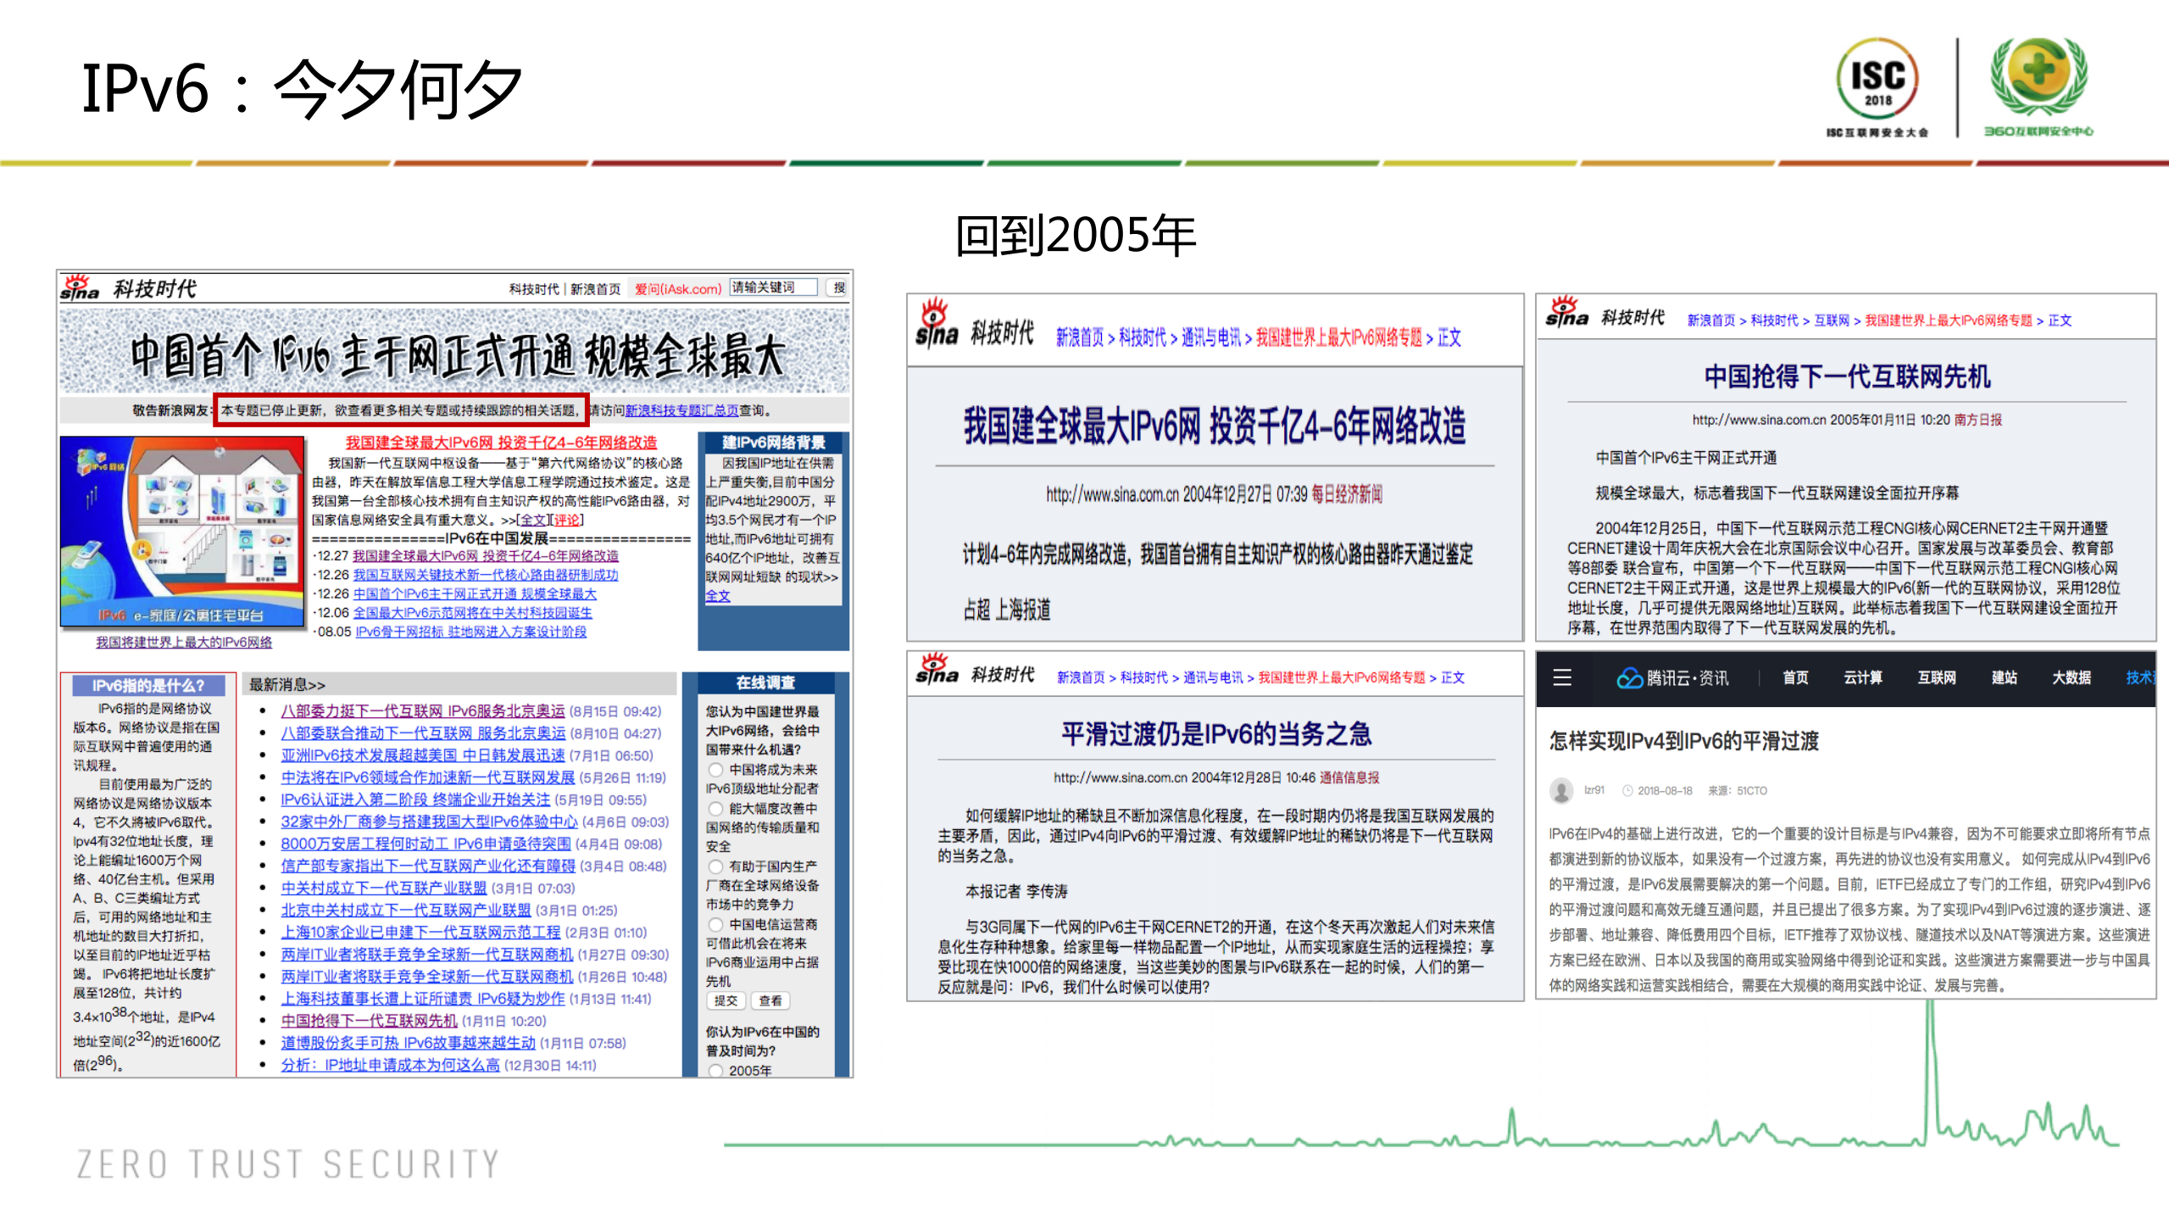Click the 查看 button in the online survey
Image resolution: width=2169 pixels, height=1220 pixels.
click(x=770, y=1000)
